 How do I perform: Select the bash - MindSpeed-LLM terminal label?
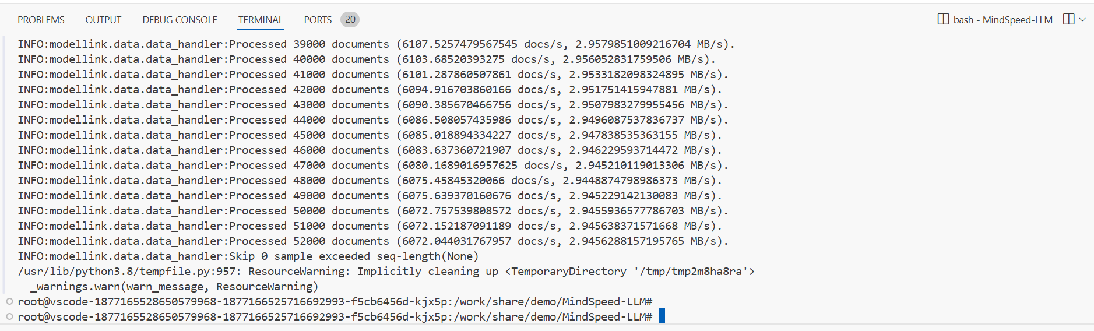pos(1002,20)
